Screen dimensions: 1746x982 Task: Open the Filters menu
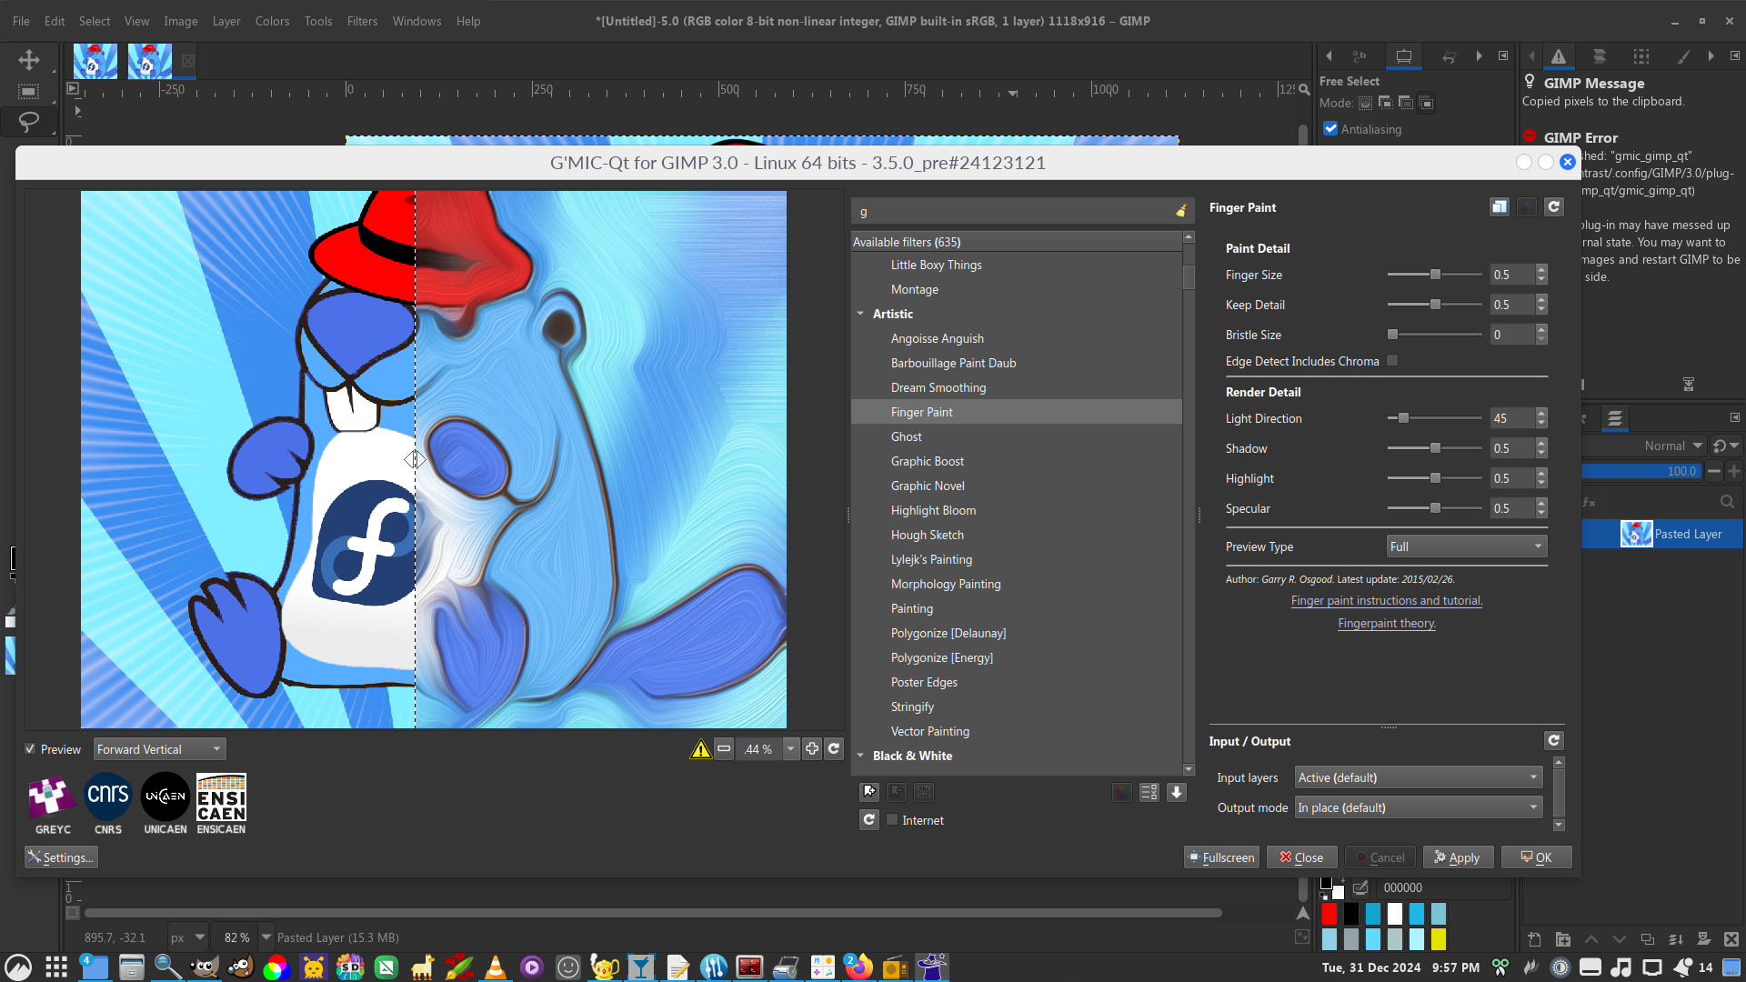click(x=362, y=21)
